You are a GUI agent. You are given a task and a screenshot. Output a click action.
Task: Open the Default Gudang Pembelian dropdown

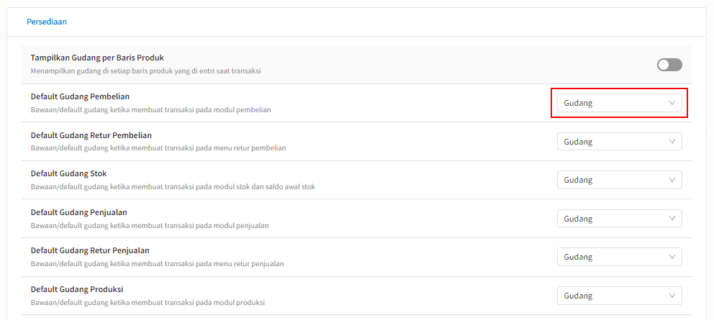pyautogui.click(x=619, y=103)
